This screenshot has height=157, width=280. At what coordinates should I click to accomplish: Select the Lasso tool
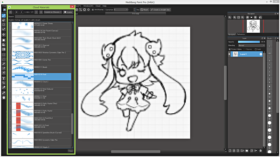[x=4, y=59]
